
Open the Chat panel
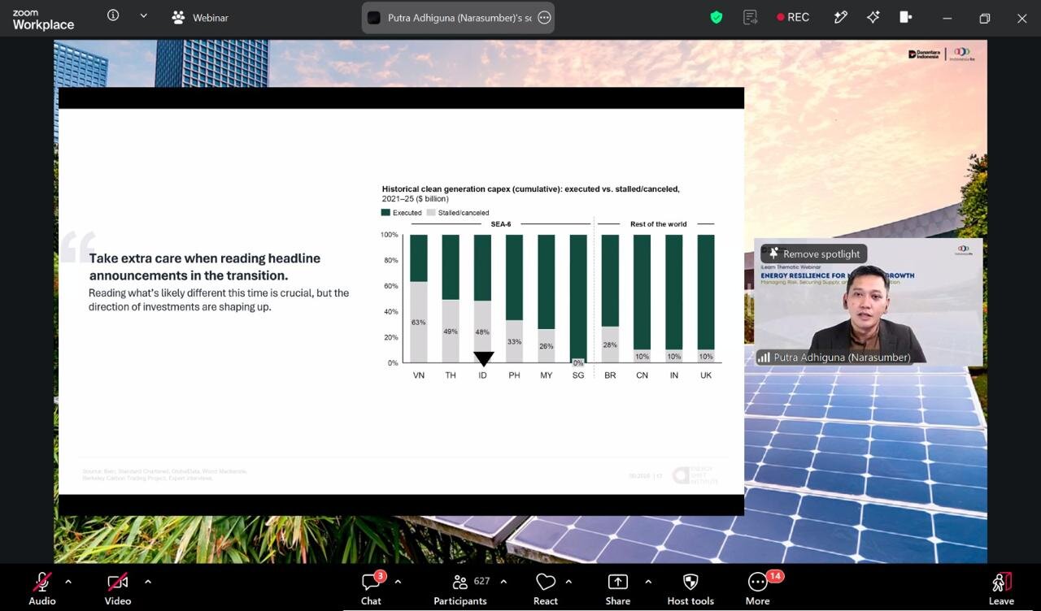coord(372,582)
